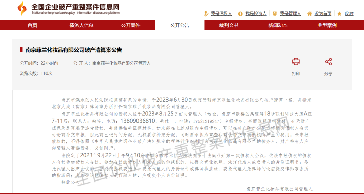Click the investor coin icon

pos(240,14)
